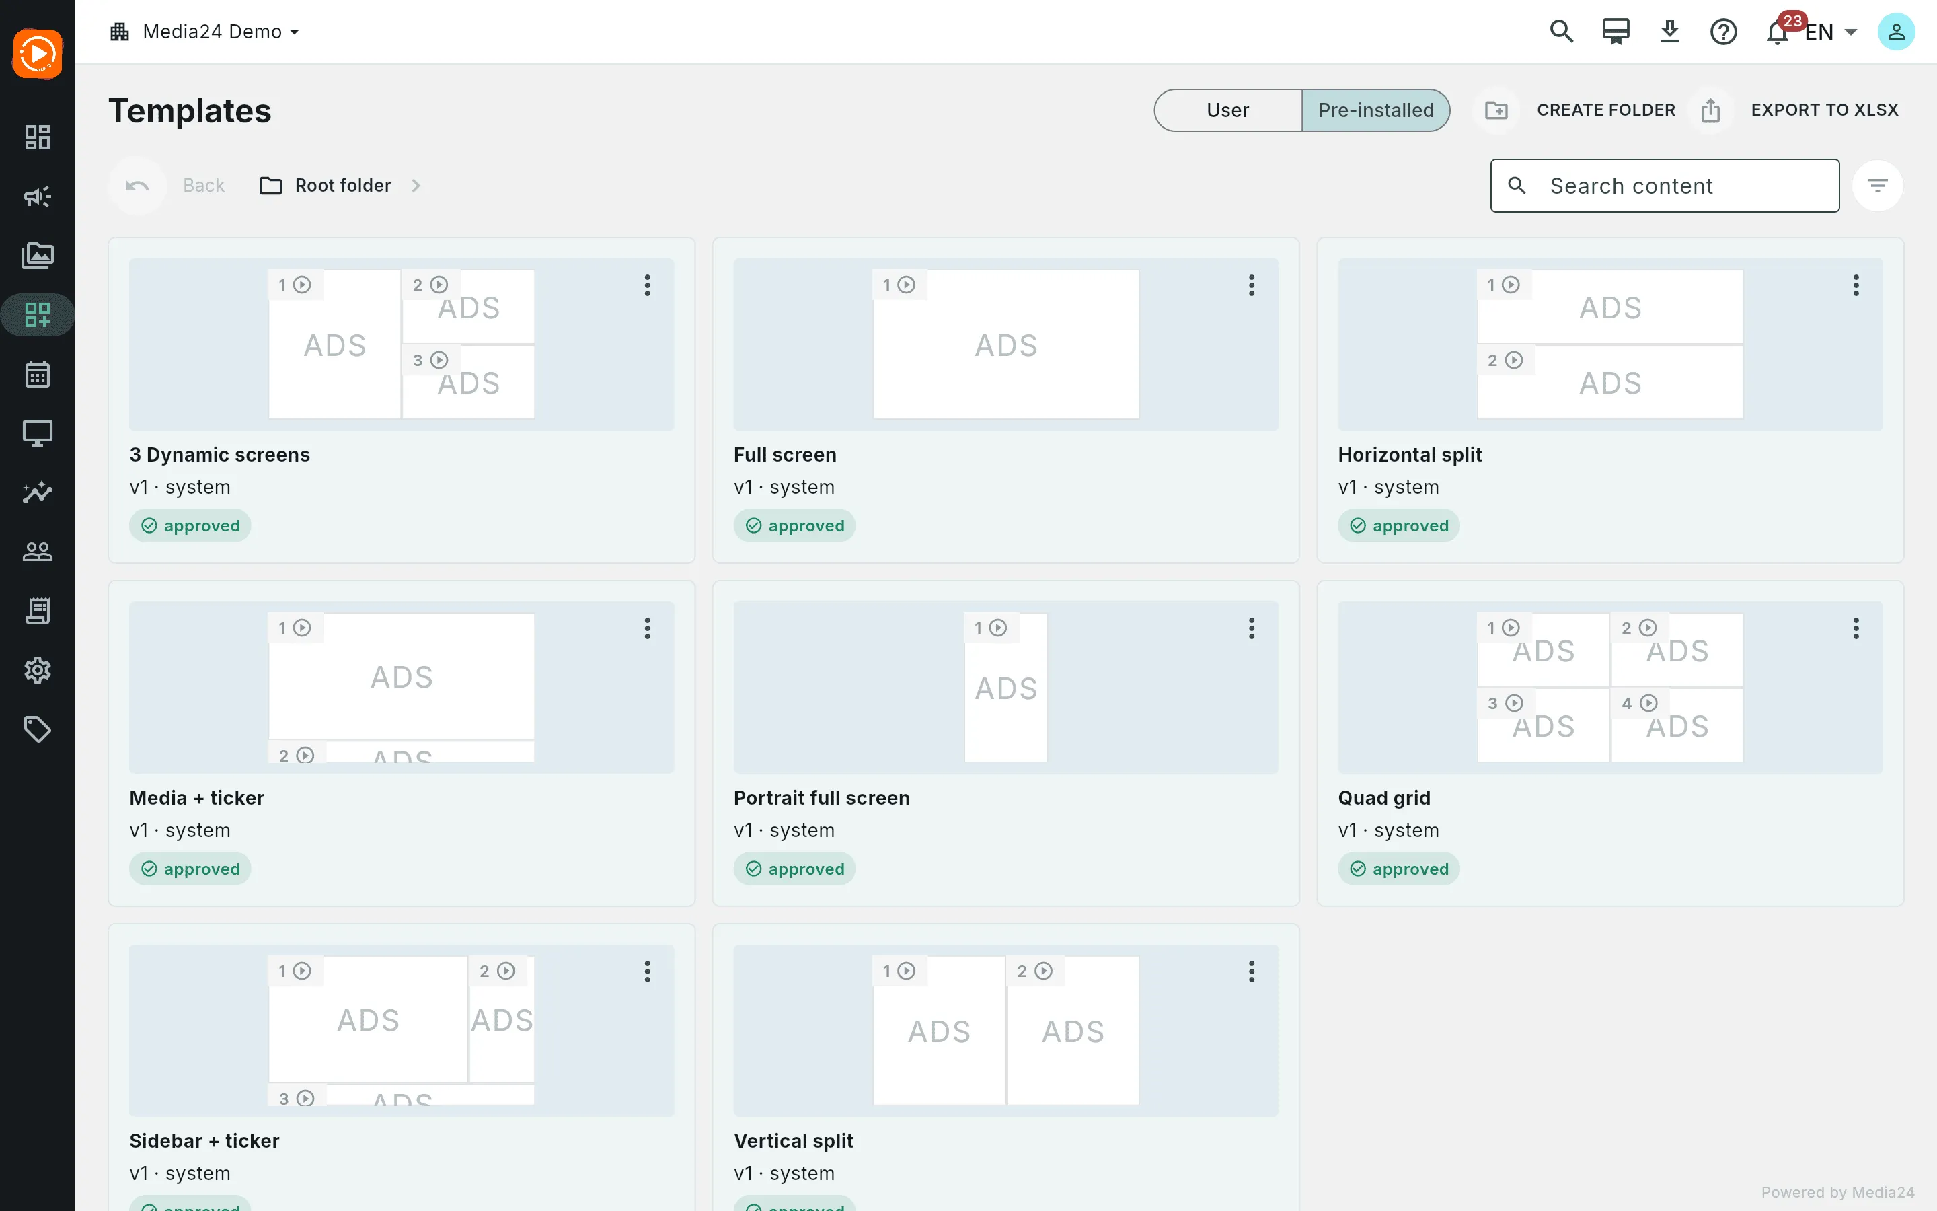The image size is (1937, 1211).
Task: Open the 3 Dynamic screens template preview
Action: tap(402, 344)
